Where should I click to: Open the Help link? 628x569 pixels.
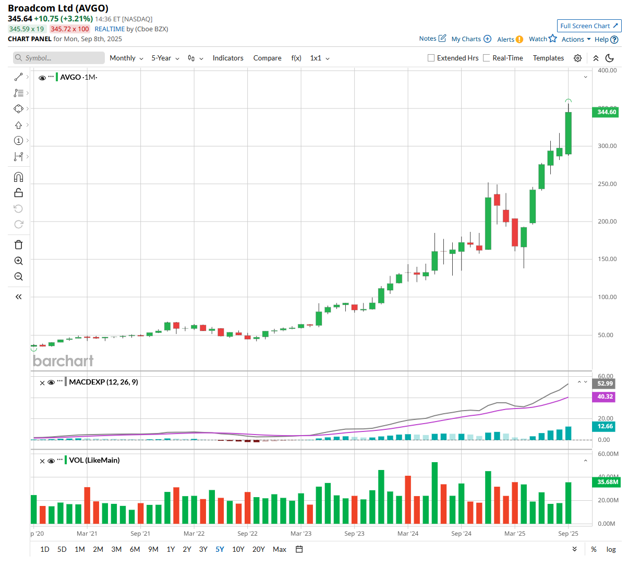(606, 39)
